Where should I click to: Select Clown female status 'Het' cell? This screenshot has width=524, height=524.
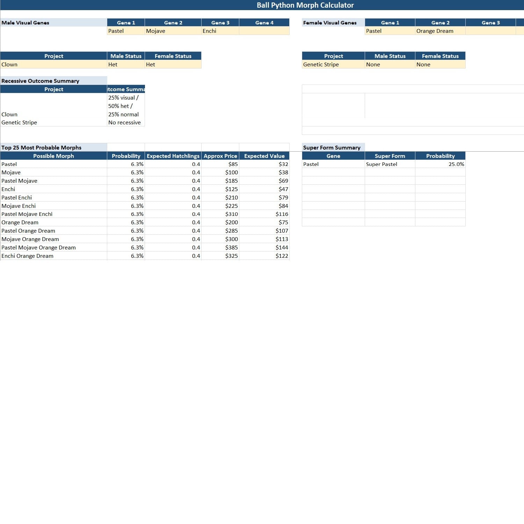click(x=173, y=64)
